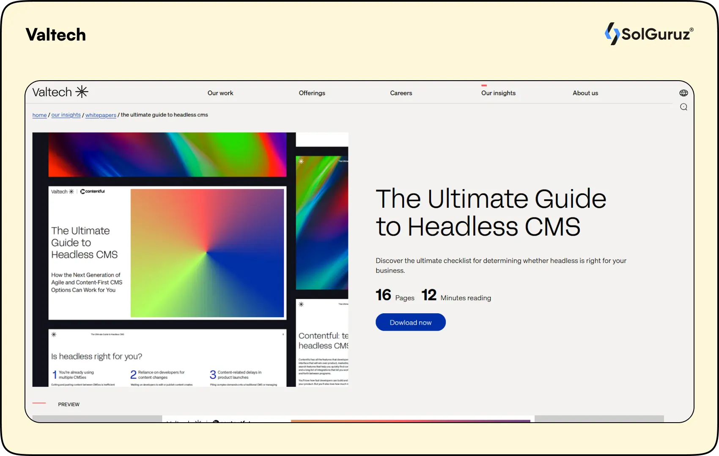The height and width of the screenshot is (456, 719).
Task: Click the globe language icon
Action: point(683,93)
